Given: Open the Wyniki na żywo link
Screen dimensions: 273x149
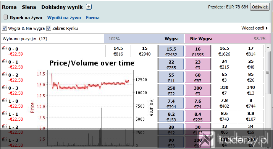Looking at the screenshot, I should tap(64, 18).
